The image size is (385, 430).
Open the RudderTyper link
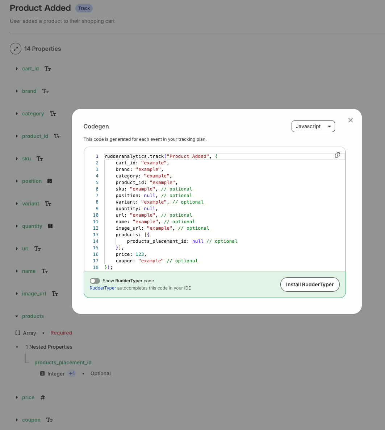[103, 288]
